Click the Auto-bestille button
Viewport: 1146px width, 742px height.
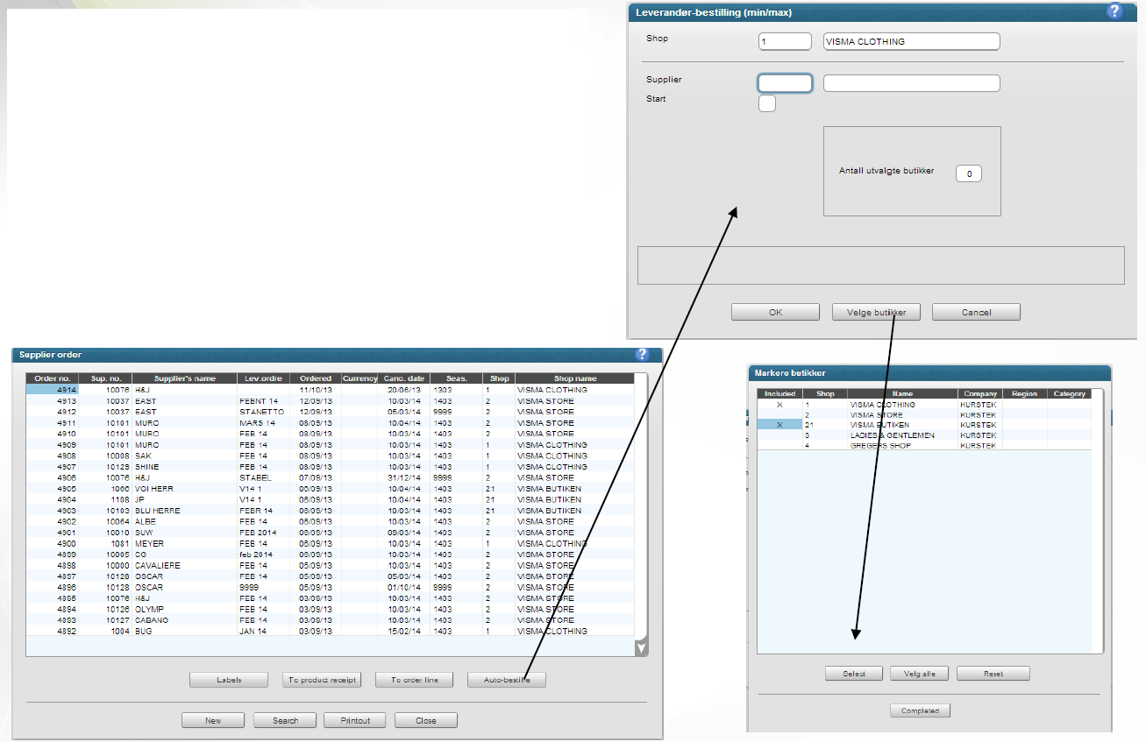point(507,680)
